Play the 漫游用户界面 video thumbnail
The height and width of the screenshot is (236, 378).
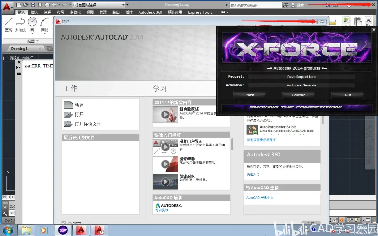165,147
